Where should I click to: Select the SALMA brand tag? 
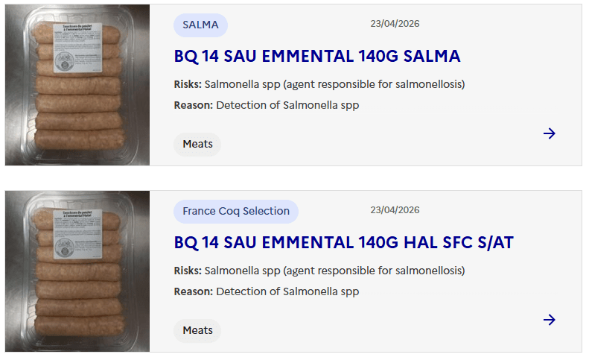click(x=200, y=25)
